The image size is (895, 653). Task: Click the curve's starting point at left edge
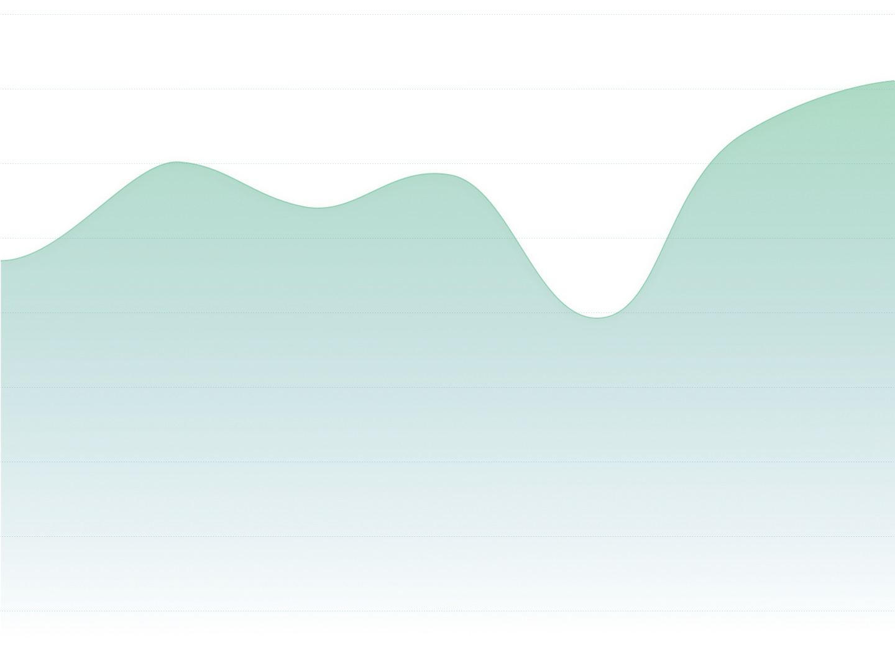tap(3, 255)
